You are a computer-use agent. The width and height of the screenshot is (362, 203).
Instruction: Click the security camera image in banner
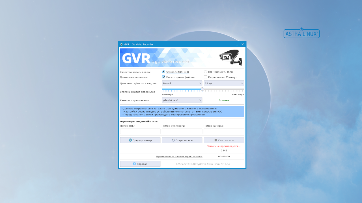click(x=231, y=58)
